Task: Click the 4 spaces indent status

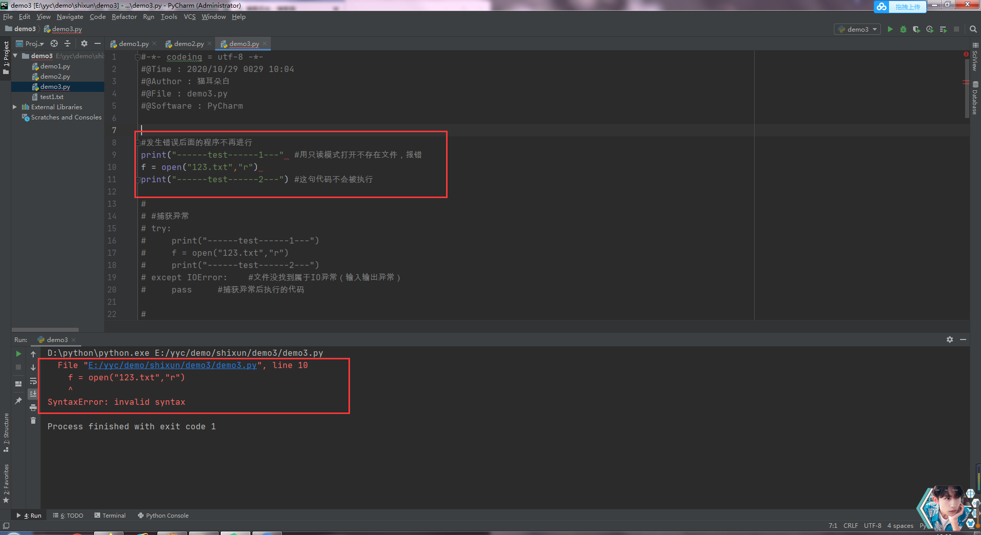Action: 900,525
